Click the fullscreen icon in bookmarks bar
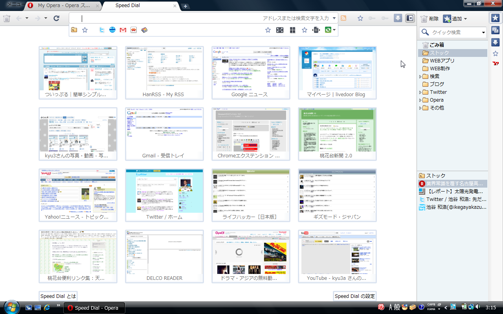This screenshot has height=314, width=503. (280, 30)
